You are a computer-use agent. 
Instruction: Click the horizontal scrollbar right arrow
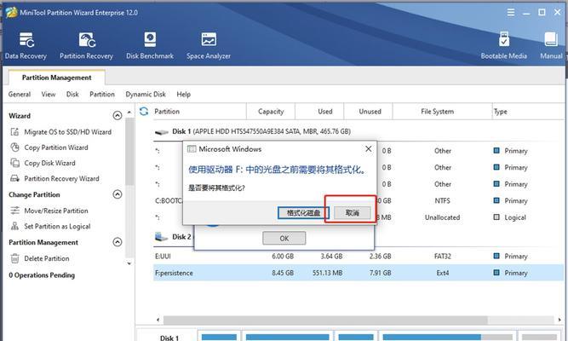(x=559, y=320)
